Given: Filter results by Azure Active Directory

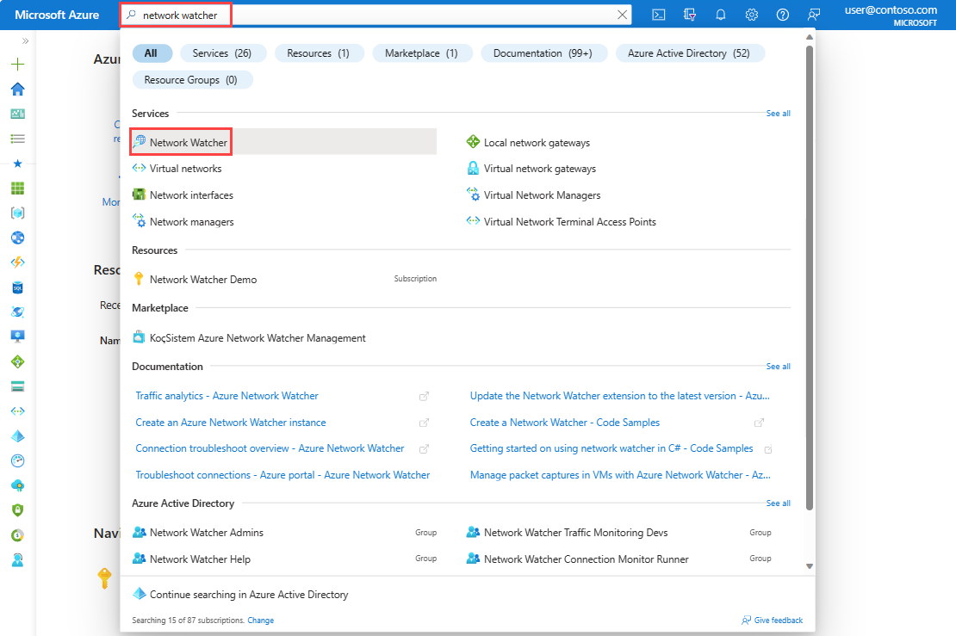Looking at the screenshot, I should click(x=689, y=53).
